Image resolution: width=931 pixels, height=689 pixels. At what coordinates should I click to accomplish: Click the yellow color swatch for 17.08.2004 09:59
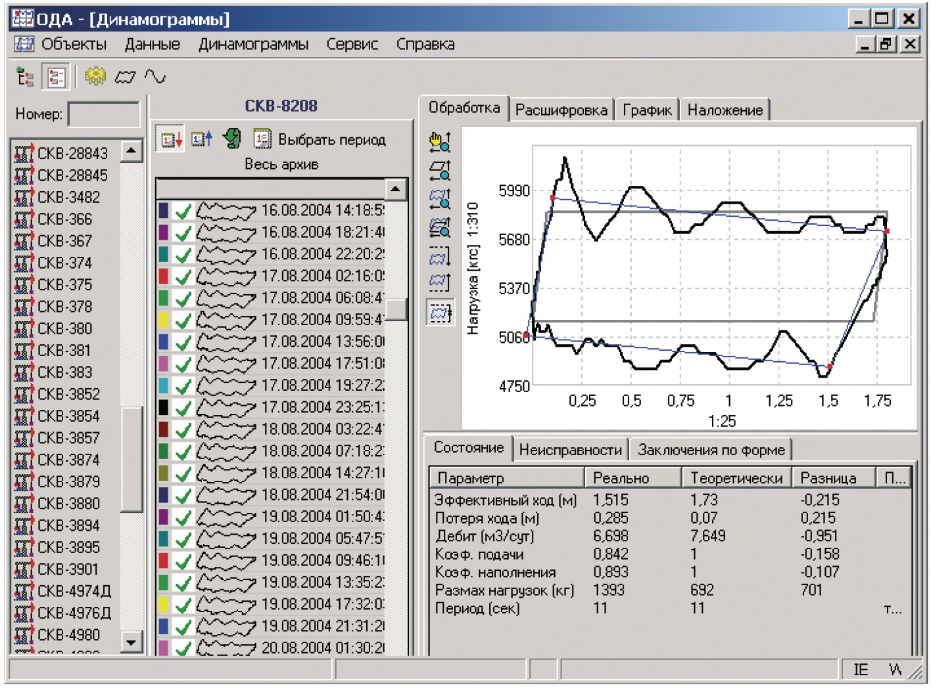point(164,320)
